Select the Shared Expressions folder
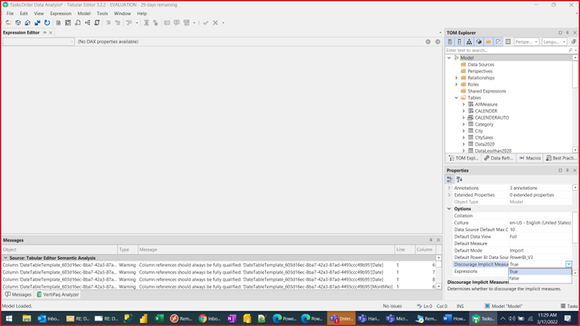The width and height of the screenshot is (580, 326). point(486,91)
